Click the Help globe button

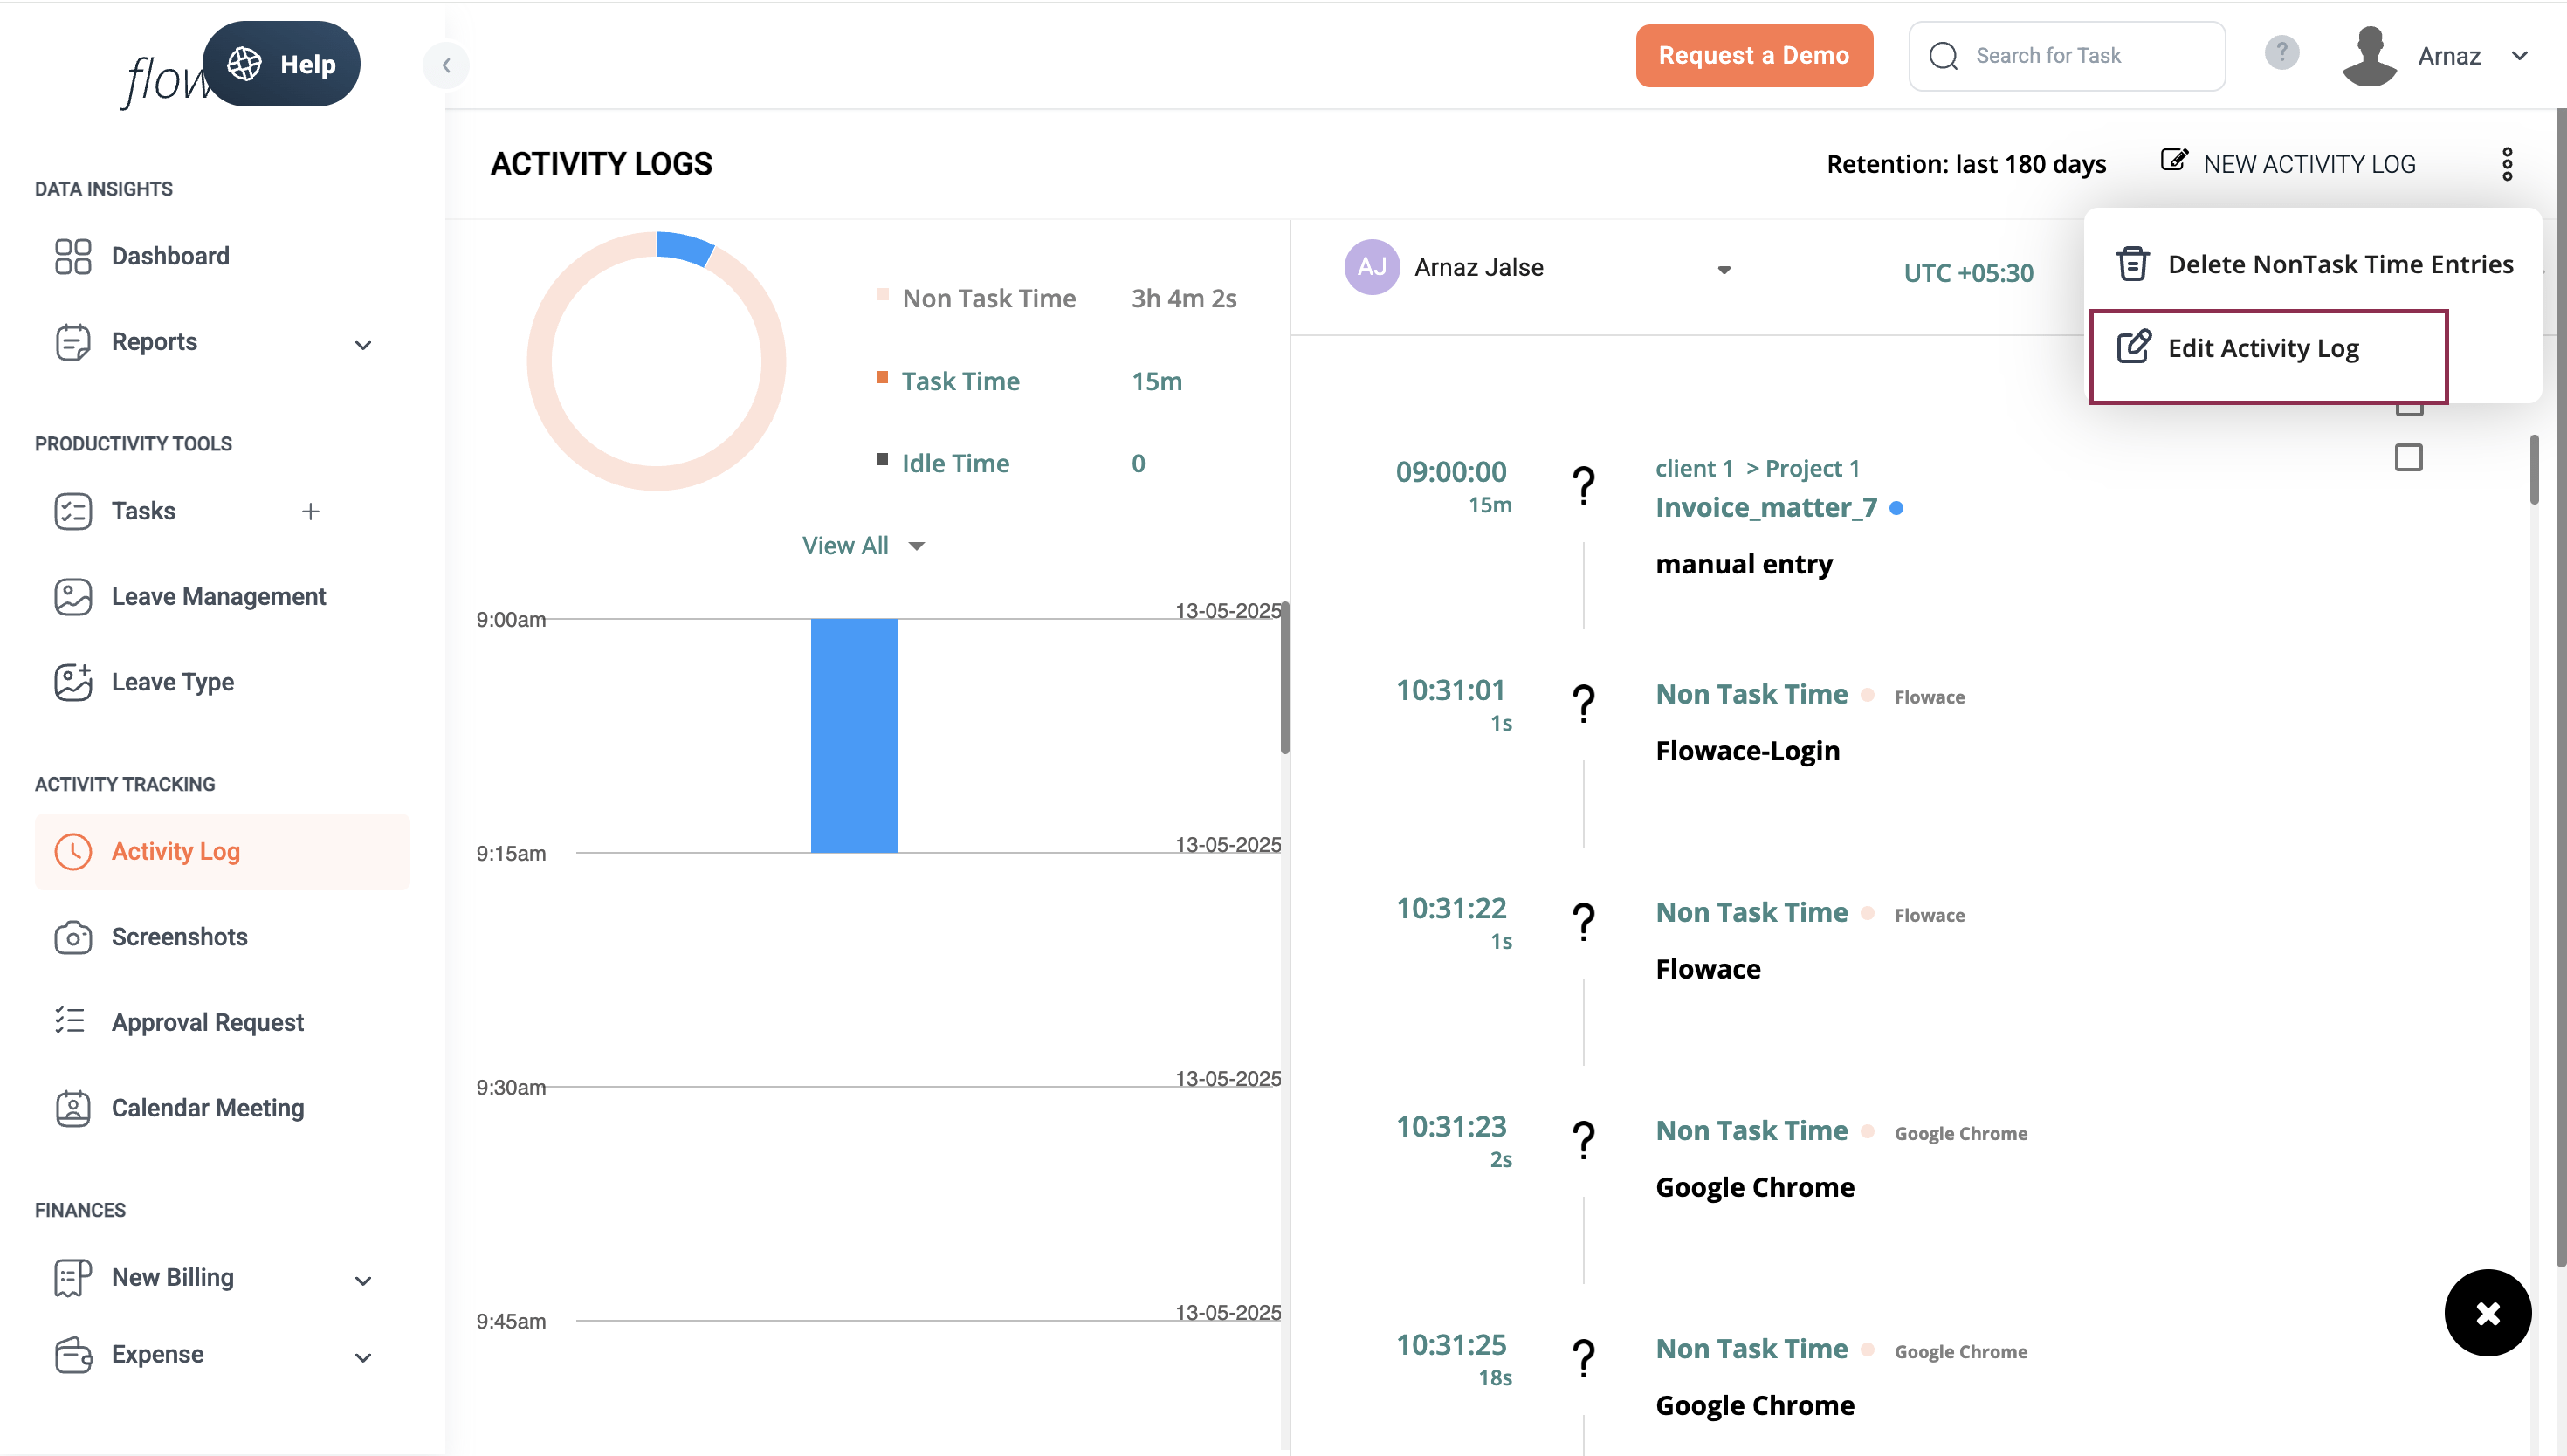pos(282,64)
